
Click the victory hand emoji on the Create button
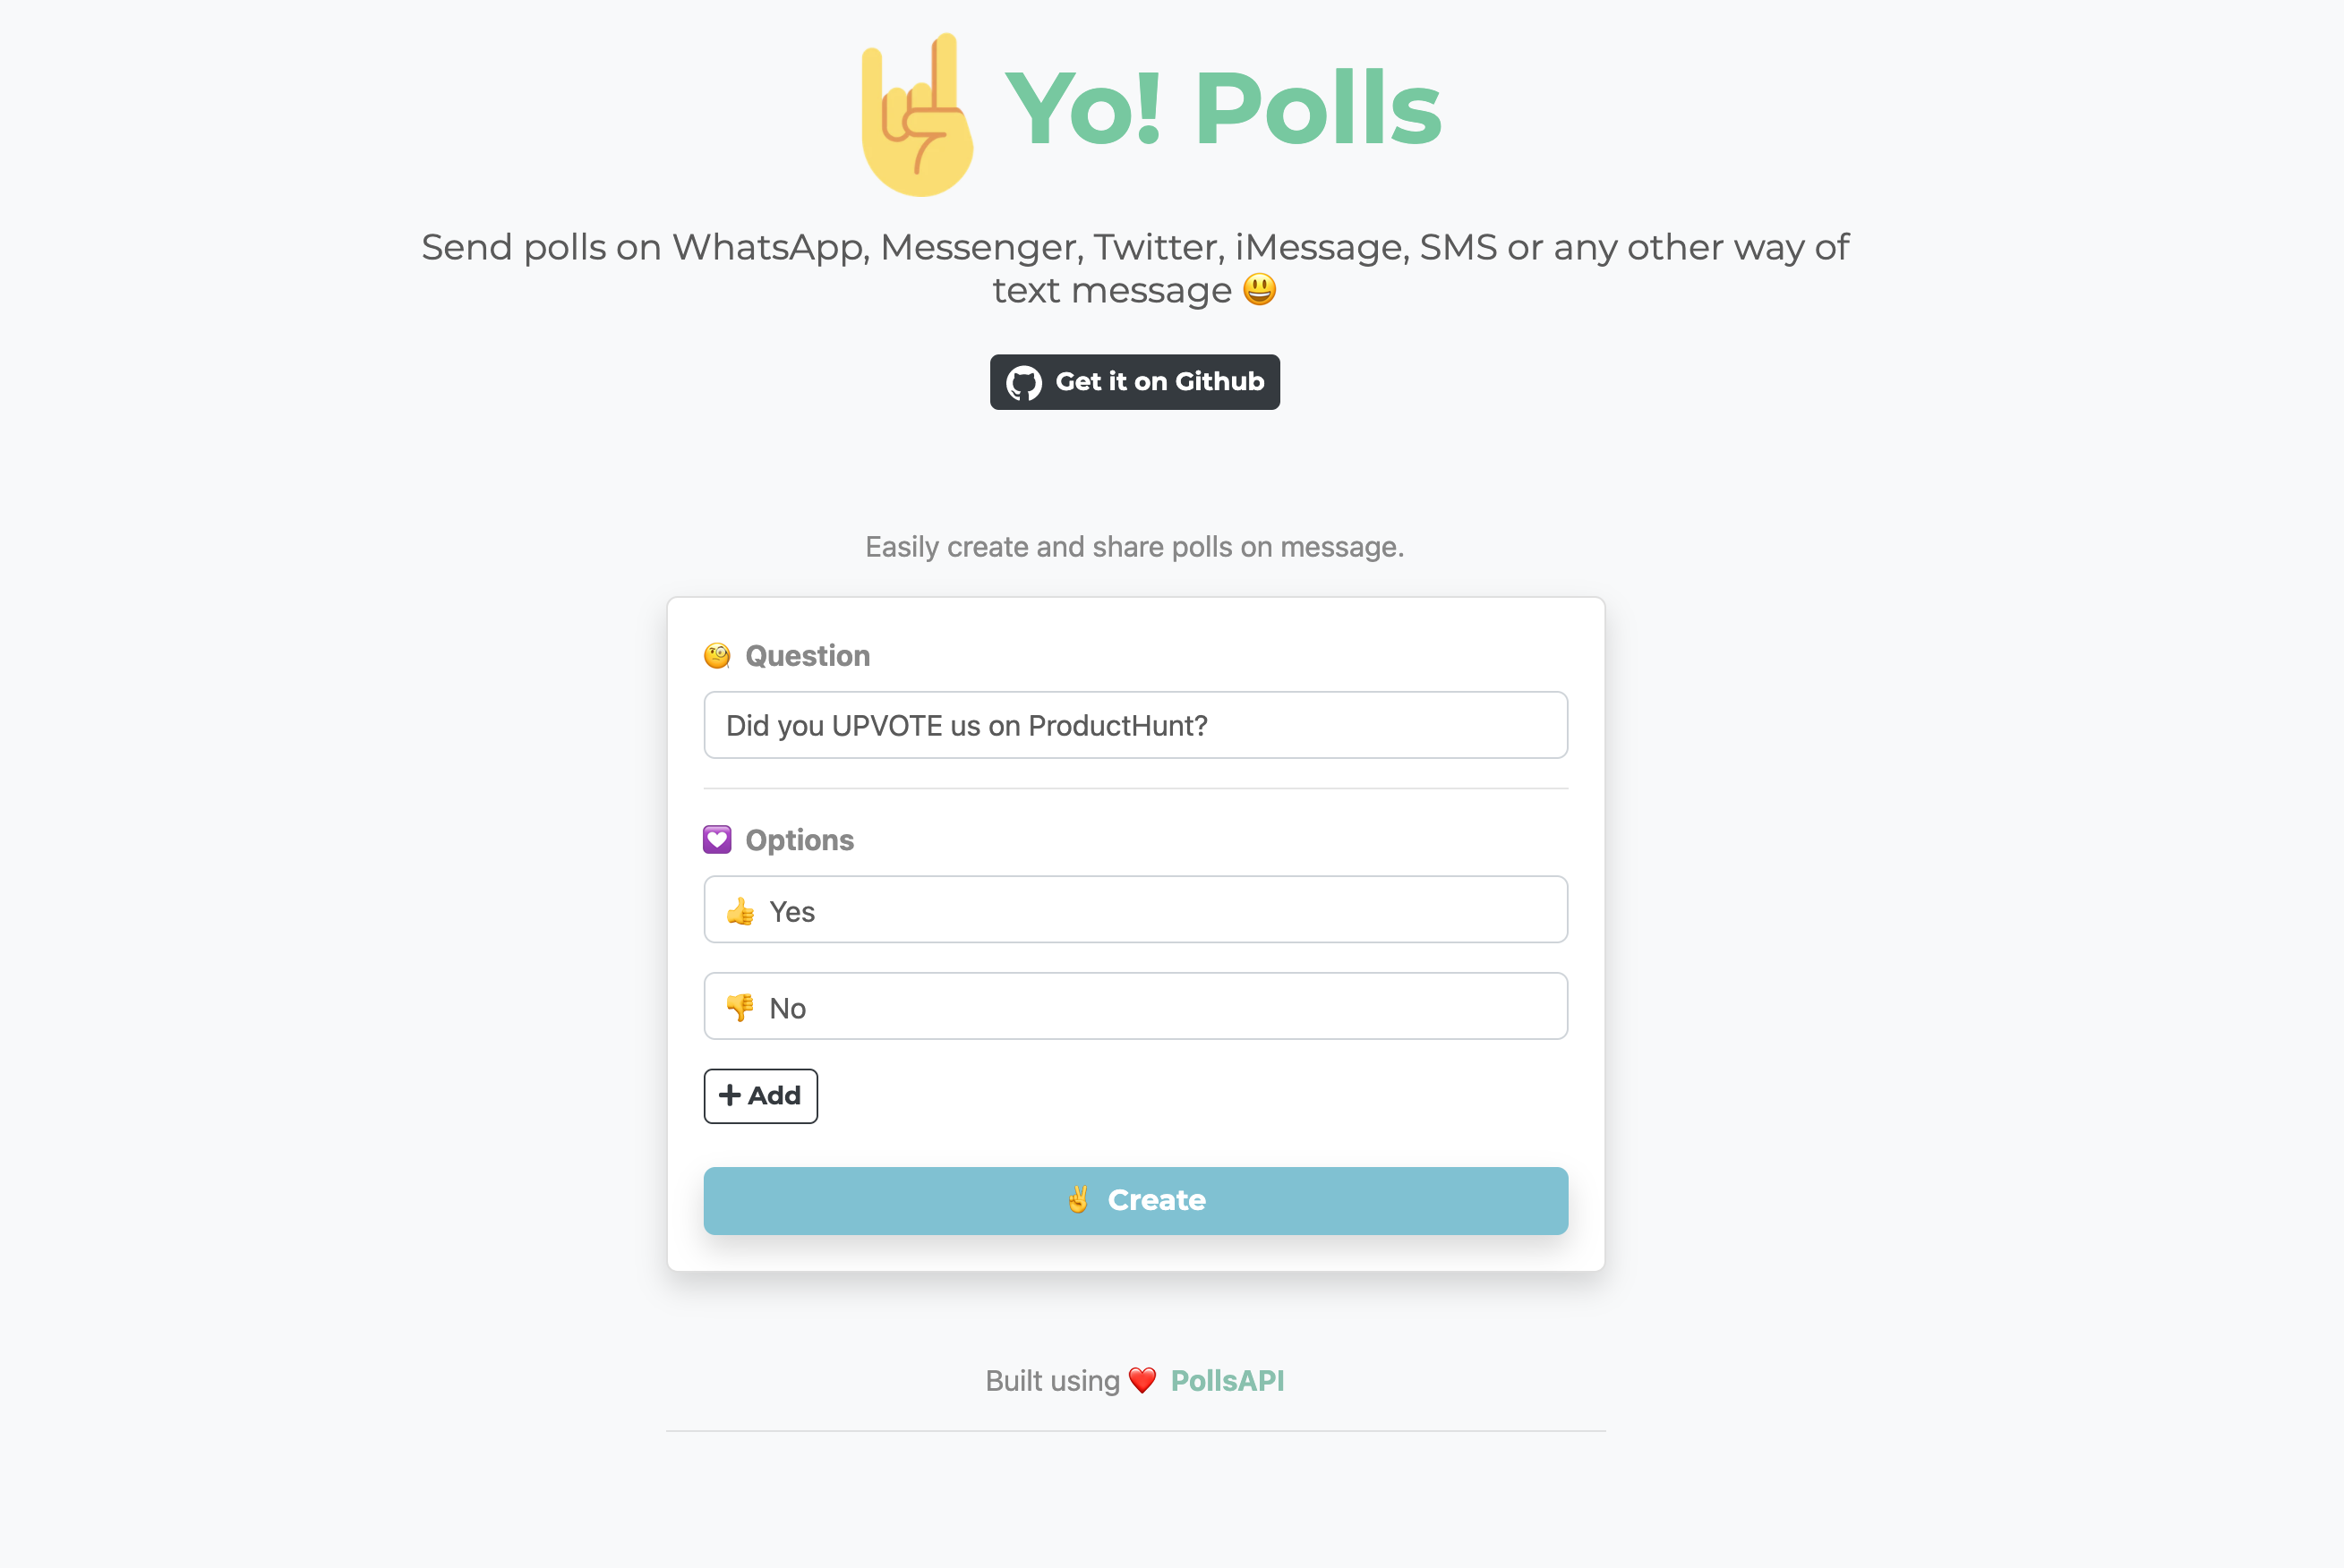pos(1077,1200)
